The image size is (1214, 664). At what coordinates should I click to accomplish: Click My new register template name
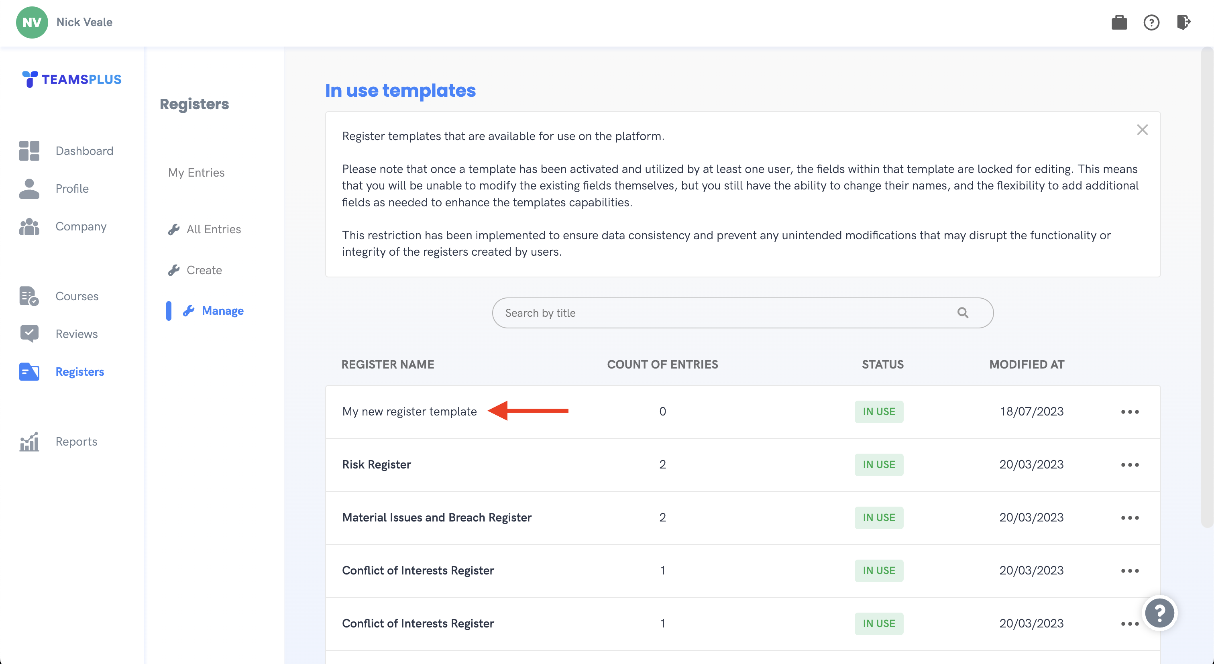[409, 411]
